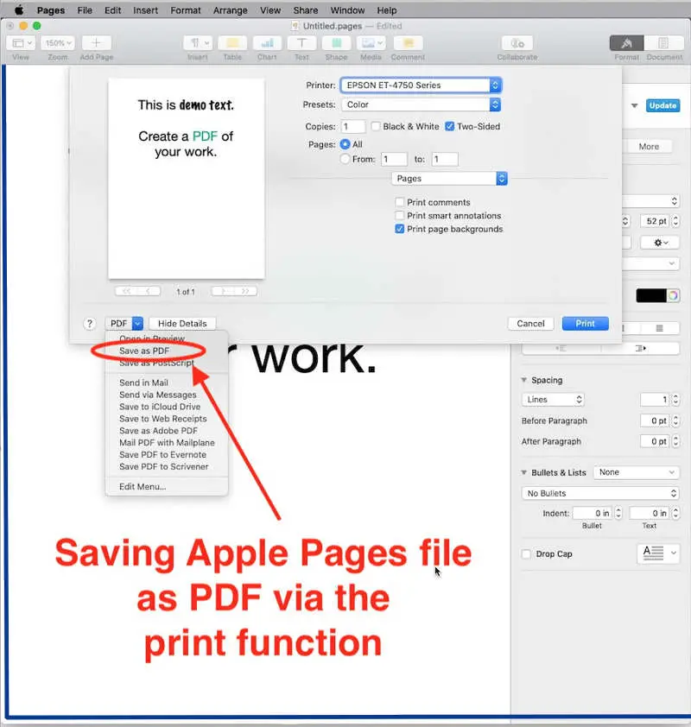Image resolution: width=691 pixels, height=727 pixels.
Task: Decrease indent in the sidebar
Action: point(561,348)
